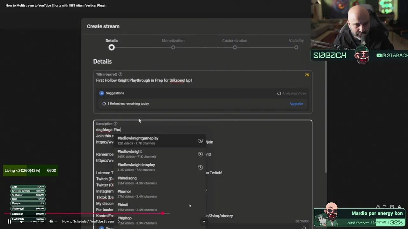The image size is (408, 229).
Task: Open the comments icon
Action: pos(392,207)
